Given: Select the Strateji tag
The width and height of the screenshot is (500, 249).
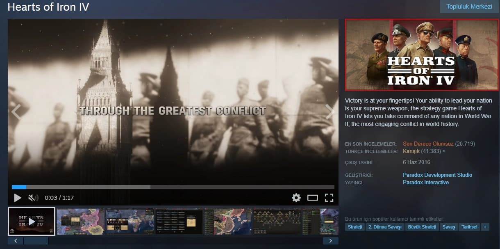Looking at the screenshot, I should coord(355,227).
